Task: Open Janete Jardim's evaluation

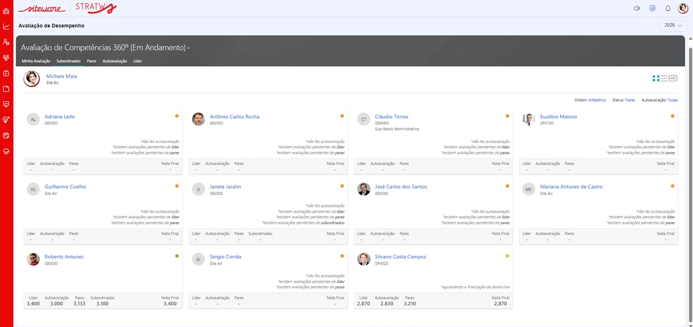Action: 225,187
